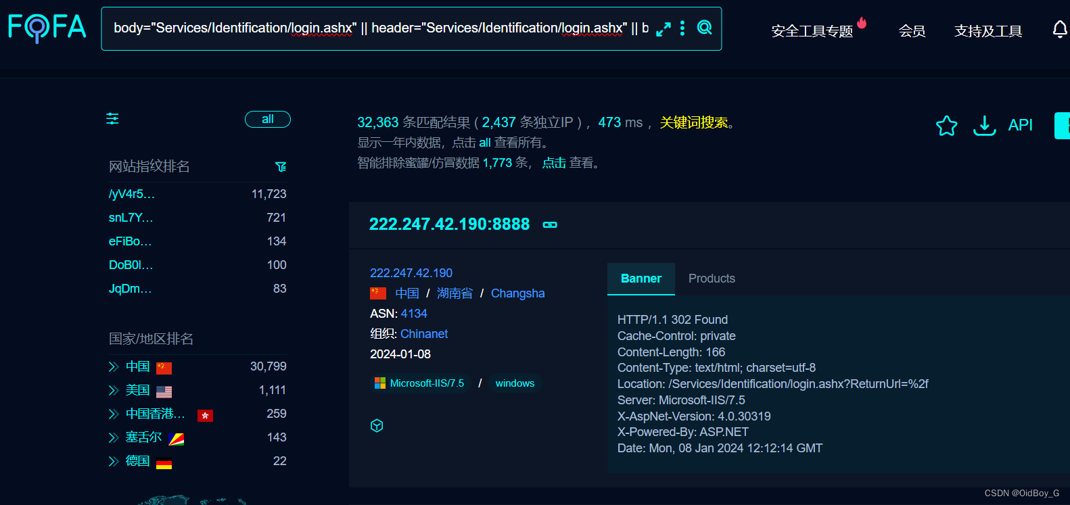Click the Germany flag icon
This screenshot has height=505, width=1070.
click(164, 464)
